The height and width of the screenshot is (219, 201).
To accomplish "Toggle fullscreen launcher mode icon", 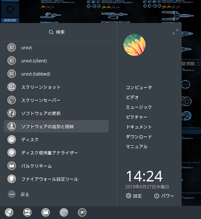I will coord(175,32).
